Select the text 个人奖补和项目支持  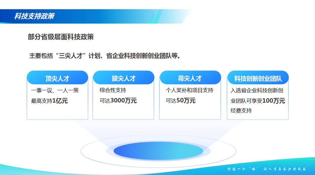190,90
